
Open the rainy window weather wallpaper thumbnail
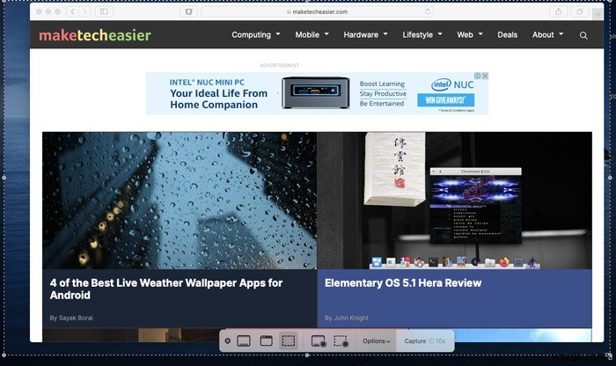180,201
